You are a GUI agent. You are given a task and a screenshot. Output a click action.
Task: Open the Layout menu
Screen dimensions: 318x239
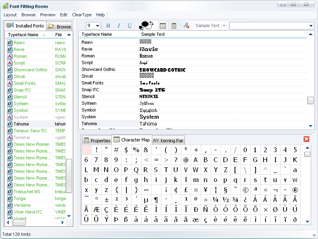click(10, 15)
